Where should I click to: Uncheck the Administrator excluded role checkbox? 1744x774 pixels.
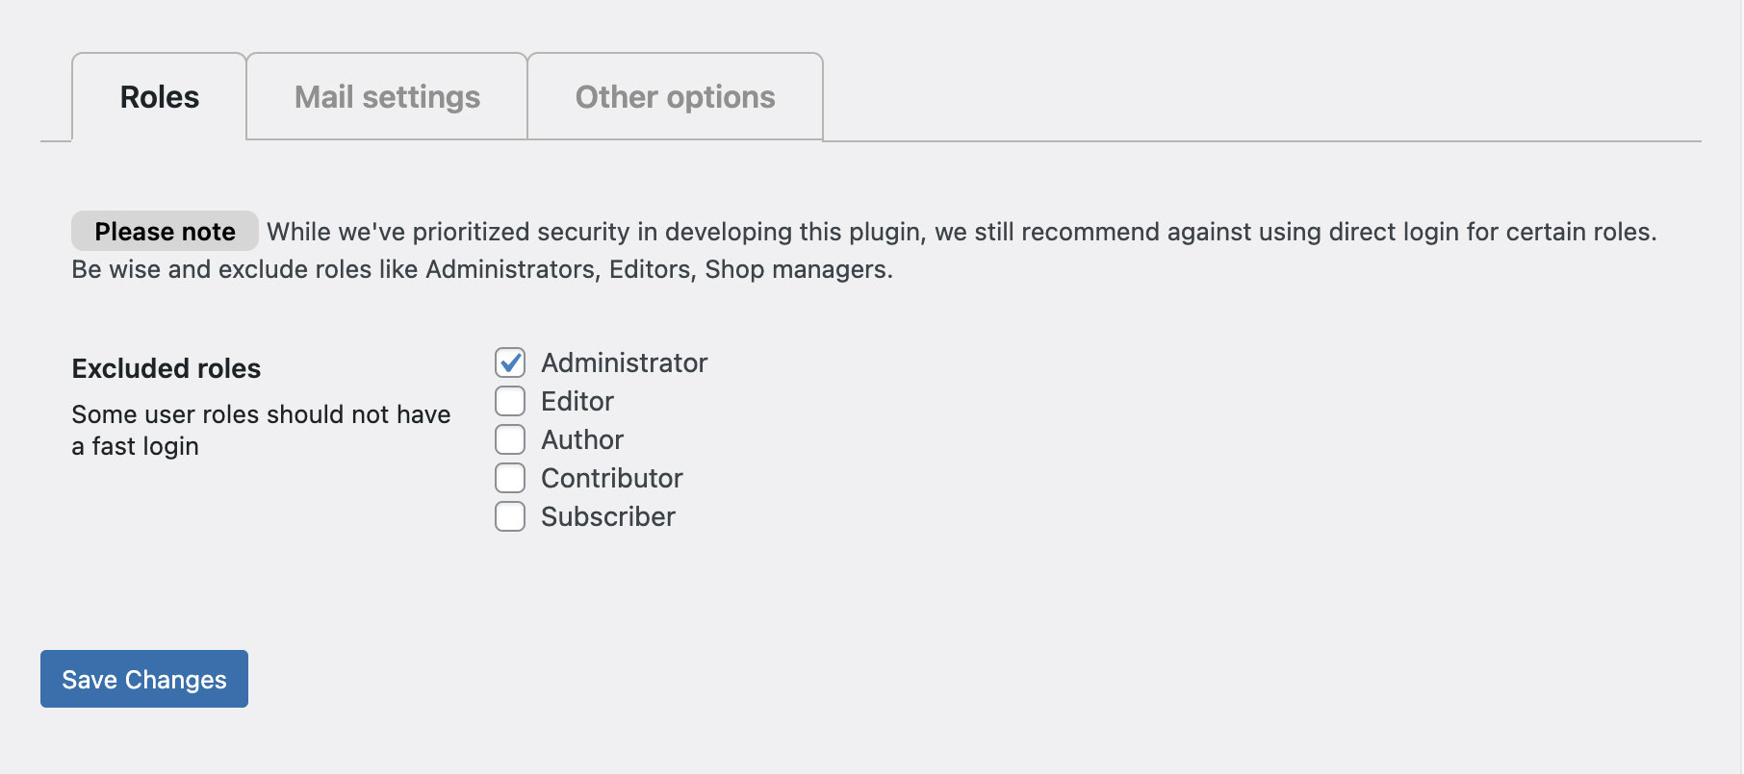click(510, 362)
